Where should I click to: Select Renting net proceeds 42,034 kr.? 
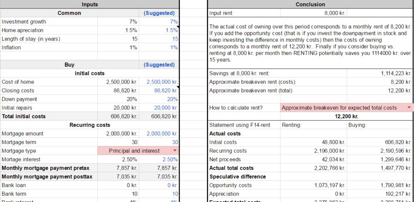[x=313, y=159]
